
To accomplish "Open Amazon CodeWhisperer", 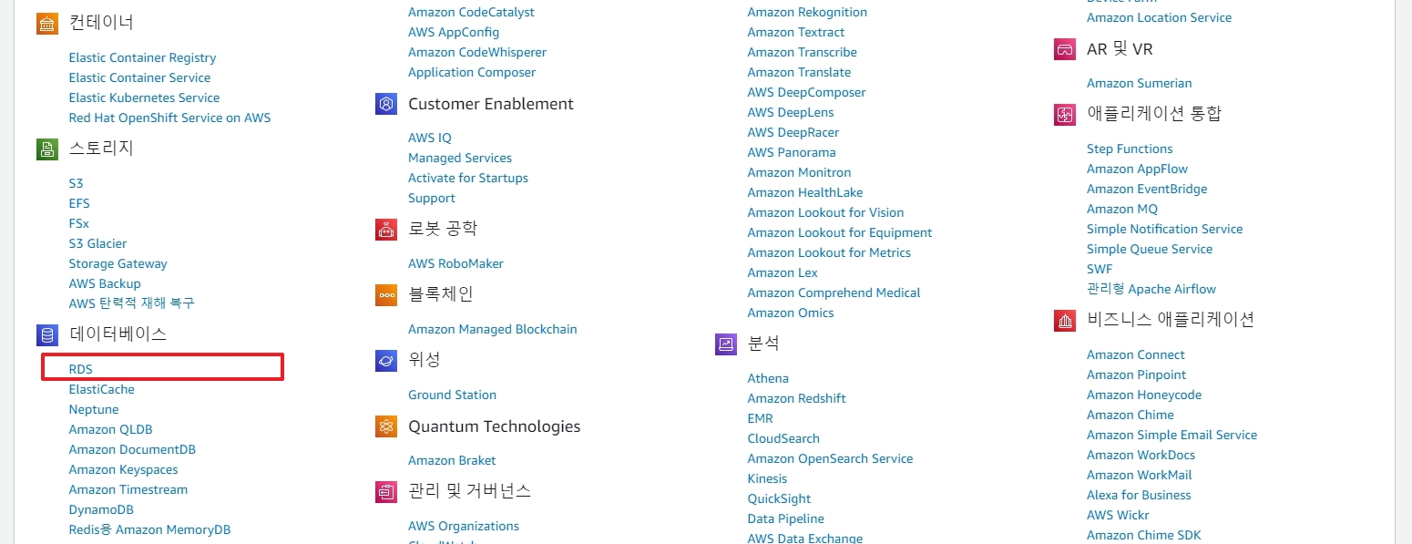I will 477,52.
